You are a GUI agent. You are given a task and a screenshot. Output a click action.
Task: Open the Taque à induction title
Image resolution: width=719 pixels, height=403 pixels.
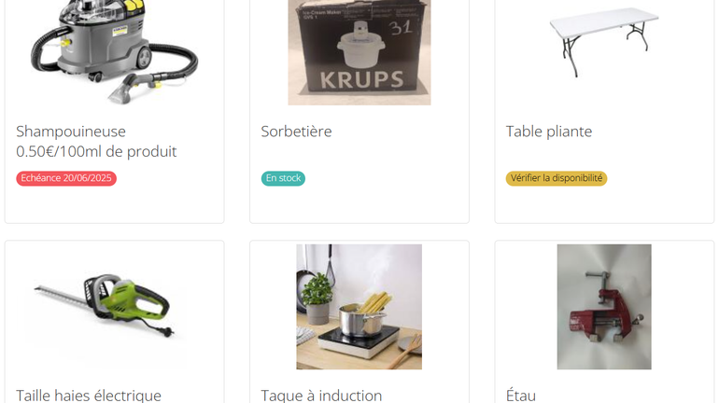[321, 396]
